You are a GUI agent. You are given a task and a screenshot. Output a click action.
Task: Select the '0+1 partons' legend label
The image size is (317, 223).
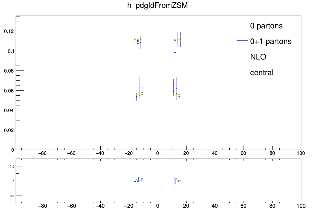pyautogui.click(x=271, y=41)
